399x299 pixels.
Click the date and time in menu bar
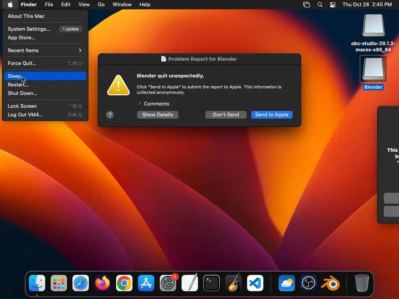point(367,5)
